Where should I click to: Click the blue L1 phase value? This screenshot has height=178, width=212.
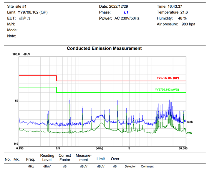click(126, 12)
